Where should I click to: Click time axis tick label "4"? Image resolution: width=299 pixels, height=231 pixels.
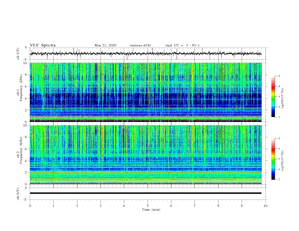pos(124,206)
